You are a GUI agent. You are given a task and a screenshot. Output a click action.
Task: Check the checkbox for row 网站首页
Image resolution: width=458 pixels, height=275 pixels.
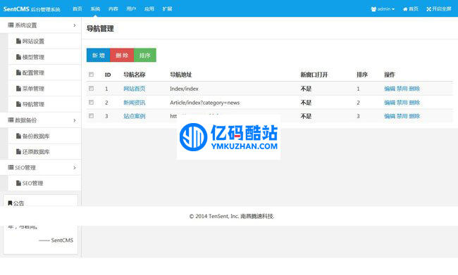tap(91, 89)
